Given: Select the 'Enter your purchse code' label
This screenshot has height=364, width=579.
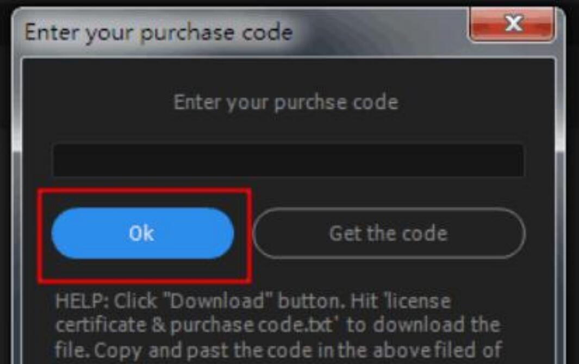Looking at the screenshot, I should pos(286,102).
